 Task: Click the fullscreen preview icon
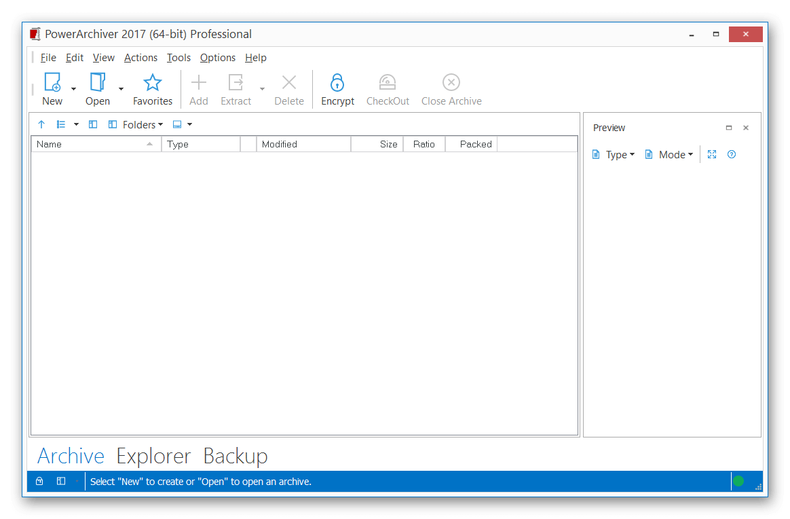(712, 154)
